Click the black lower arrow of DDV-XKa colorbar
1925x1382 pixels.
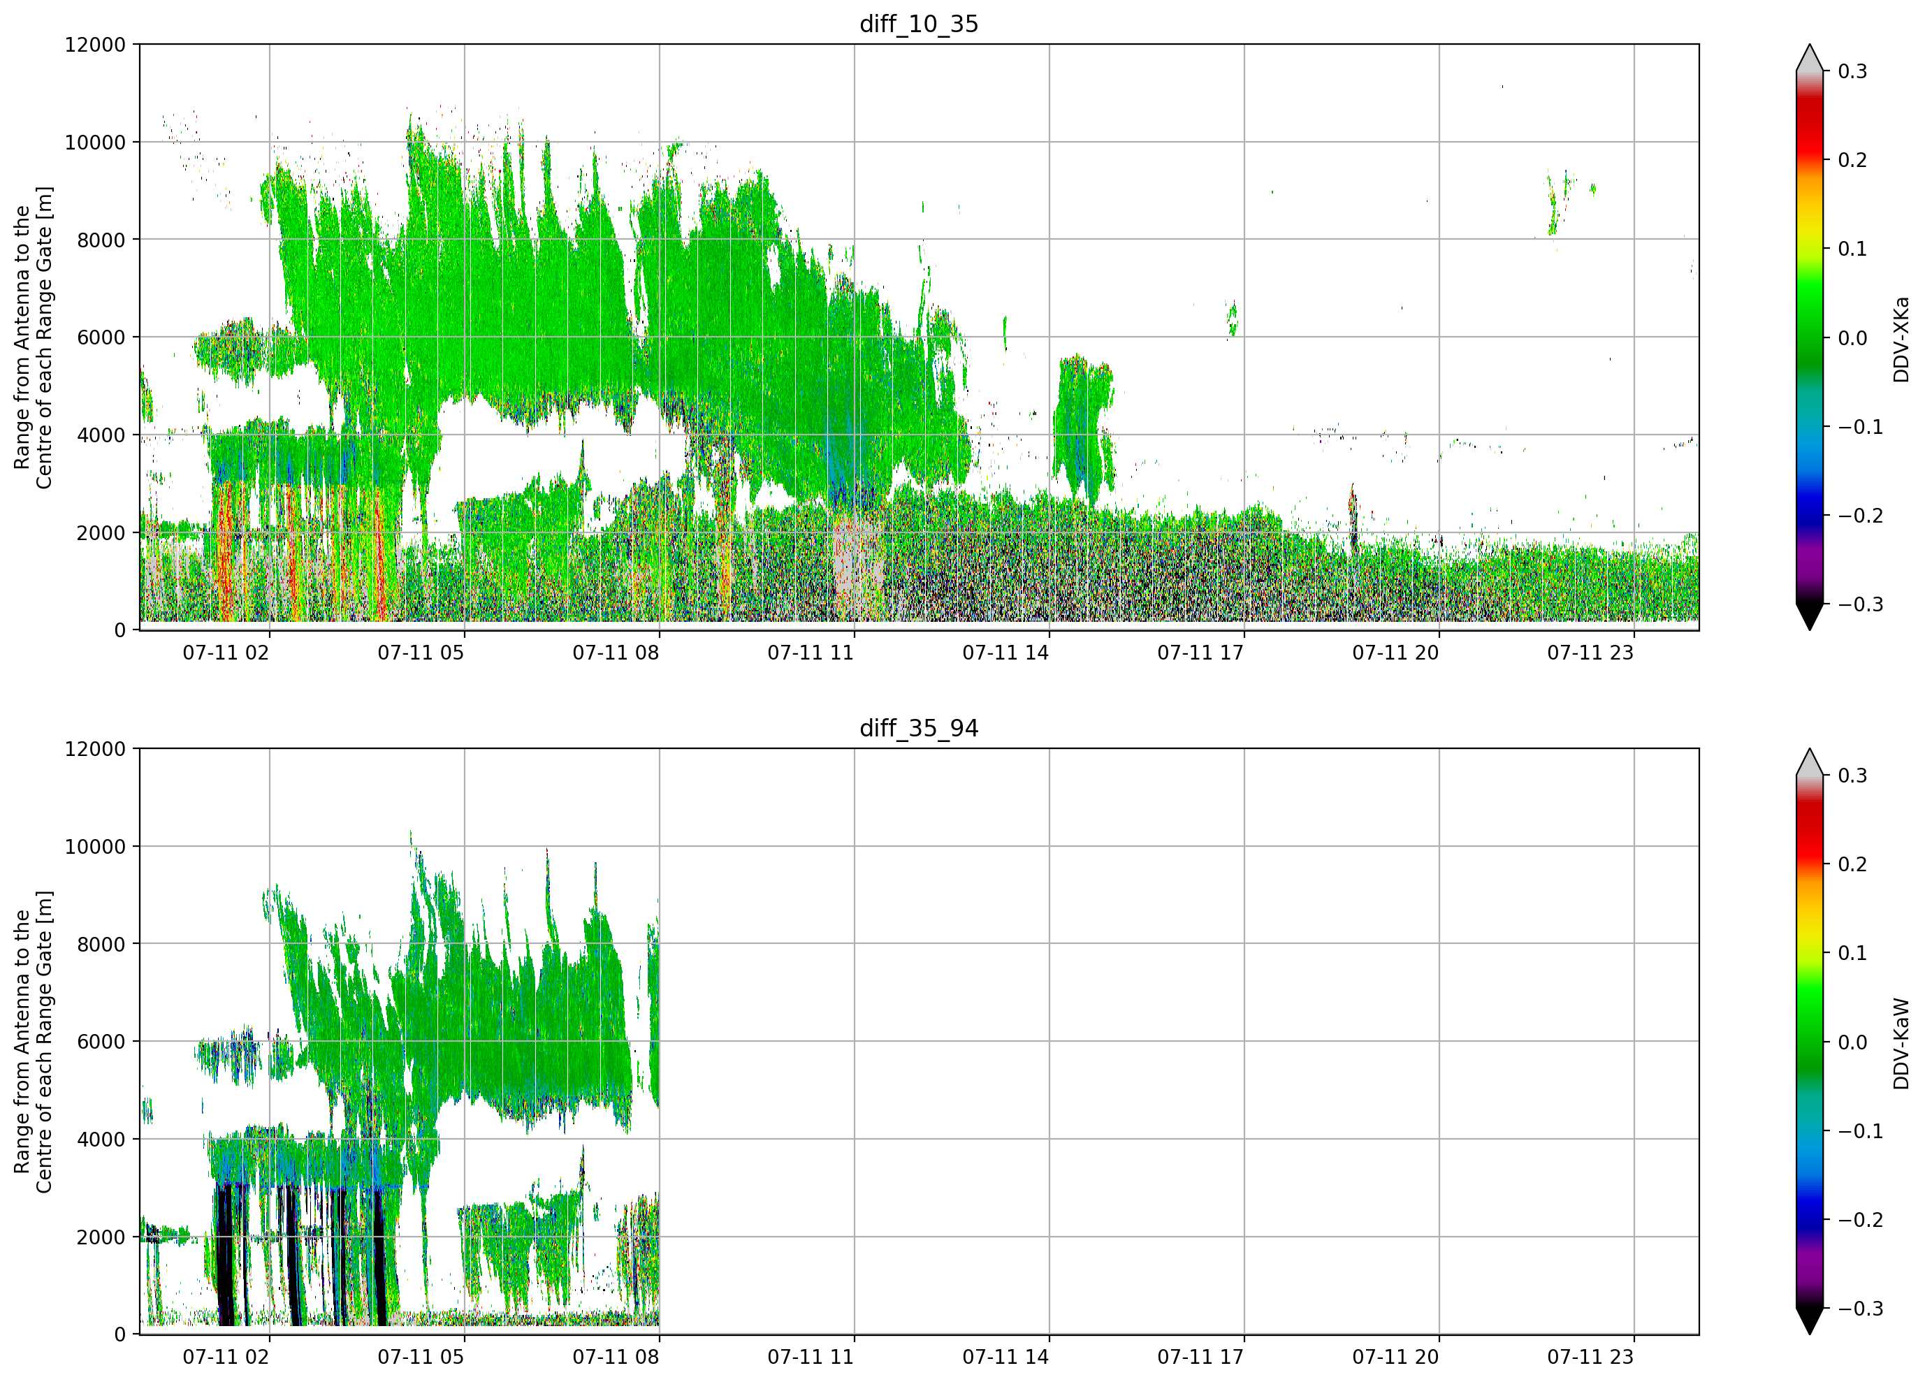point(1810,616)
